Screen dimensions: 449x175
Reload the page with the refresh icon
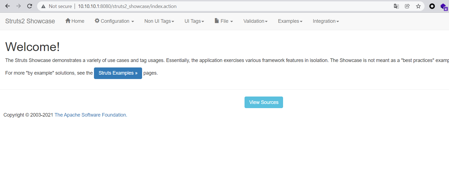click(x=30, y=6)
